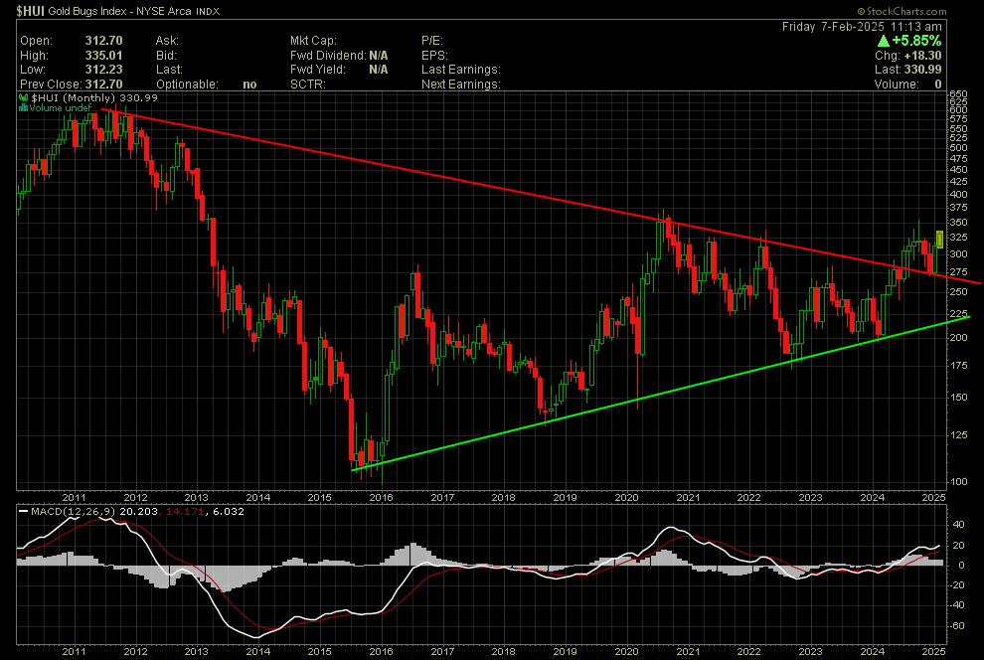Click the 'Last: 330.99' quote in the header
This screenshot has height=660, width=984.
(908, 70)
